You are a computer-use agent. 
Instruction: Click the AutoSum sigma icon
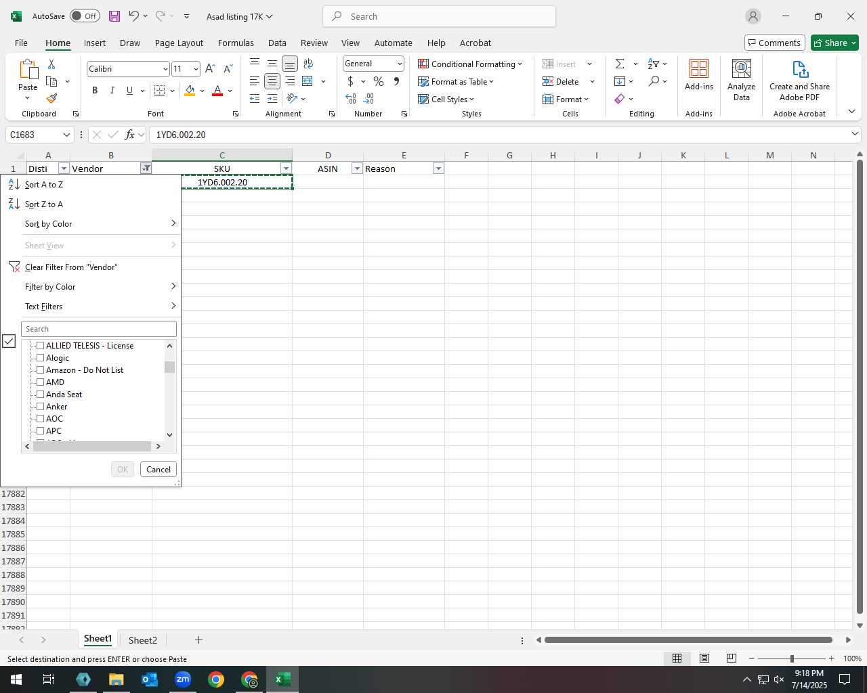[x=620, y=64]
